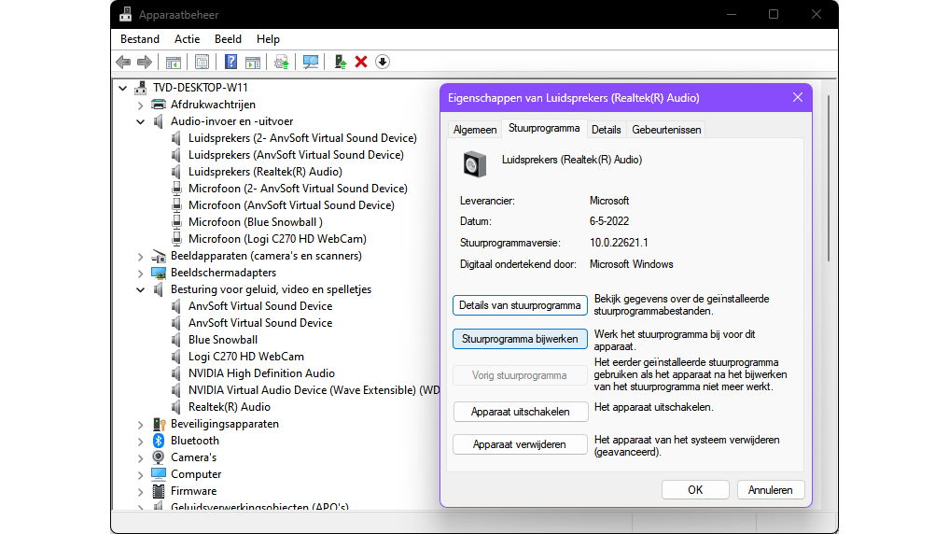The height and width of the screenshot is (534, 949).
Task: Click the down arrow disable device icon
Action: tap(383, 62)
